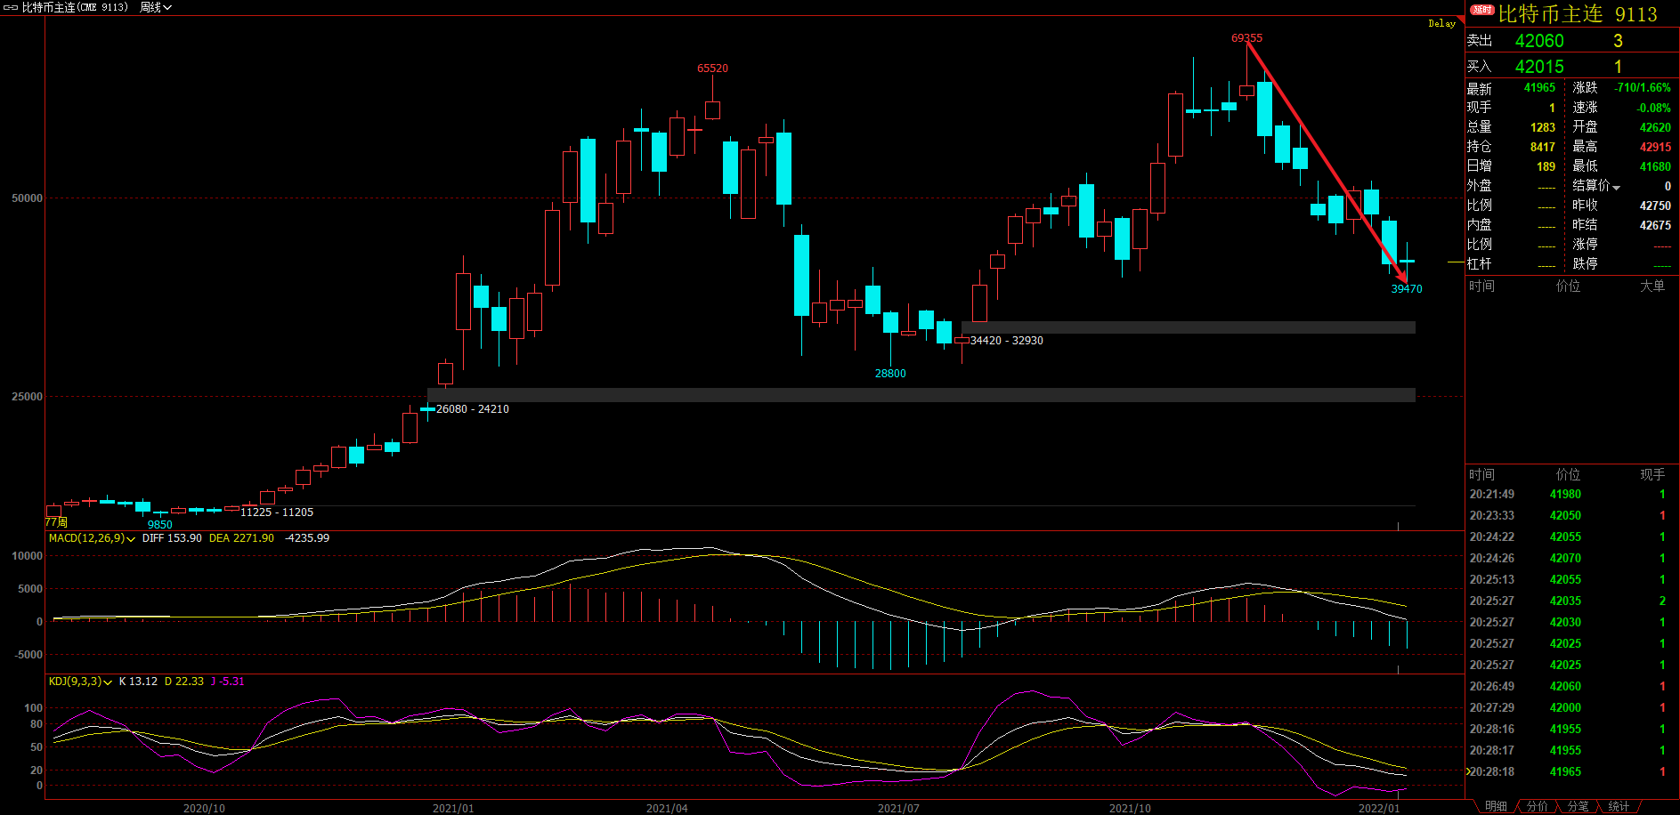Click the red 延时 delay badge
1680x815 pixels.
click(x=1482, y=11)
